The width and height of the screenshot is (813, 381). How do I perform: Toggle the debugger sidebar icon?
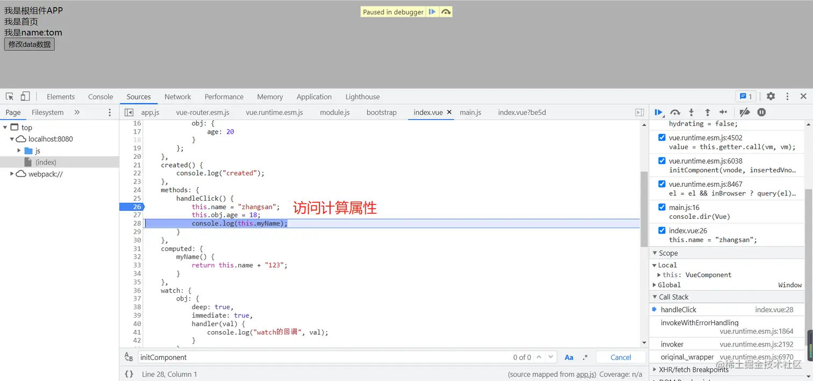(639, 112)
